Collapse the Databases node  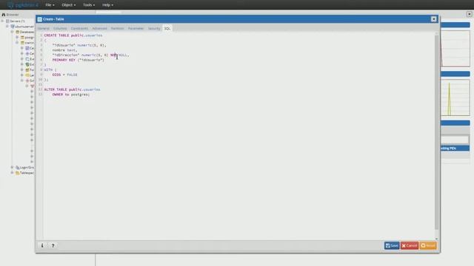click(x=13, y=32)
